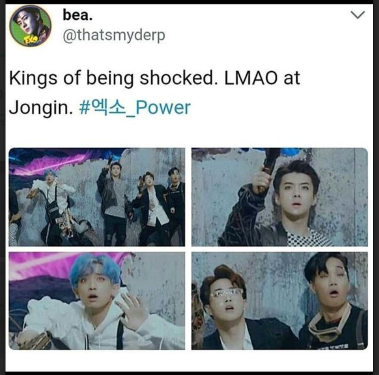Open the bea. display name
Image resolution: width=379 pixels, height=375 pixels.
78,15
